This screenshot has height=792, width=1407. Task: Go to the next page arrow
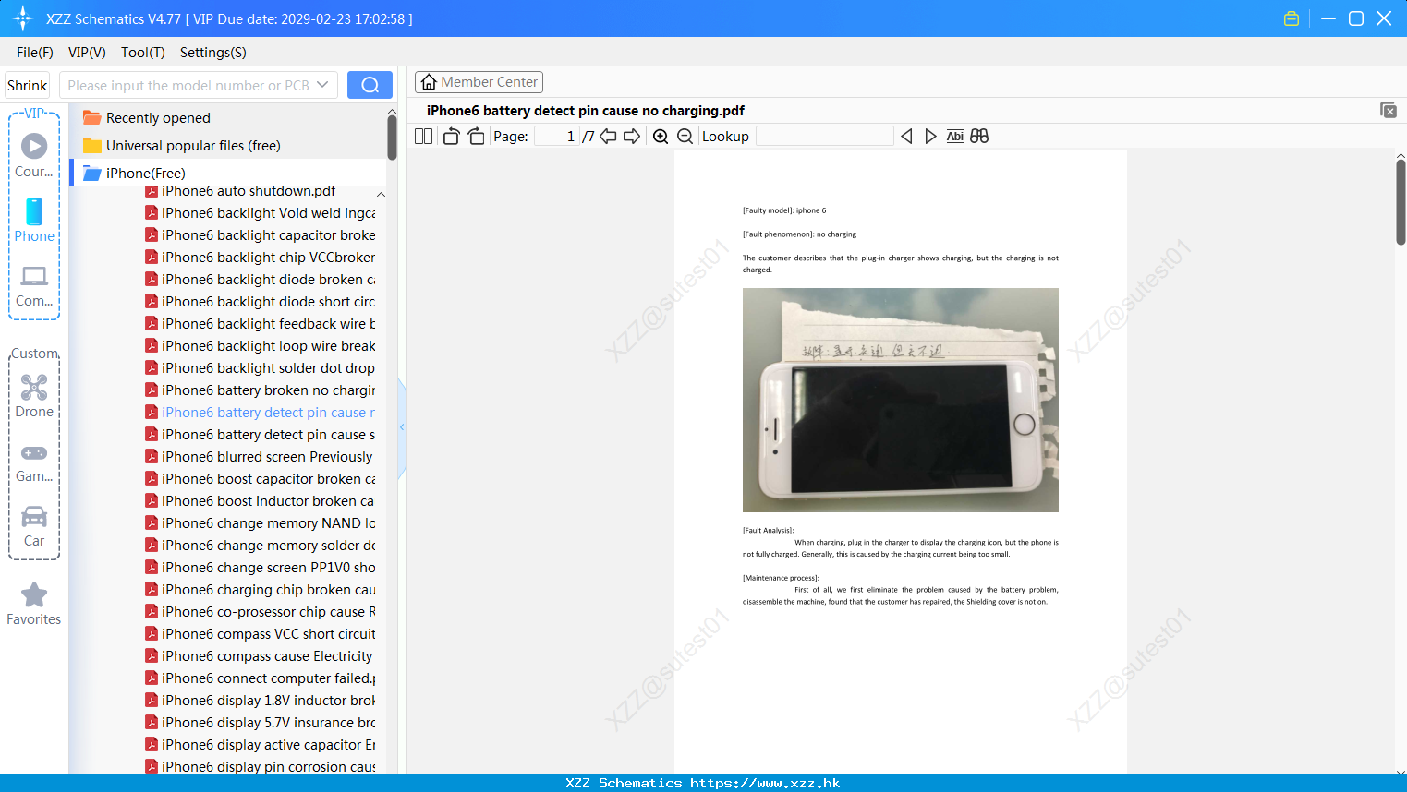[632, 137]
